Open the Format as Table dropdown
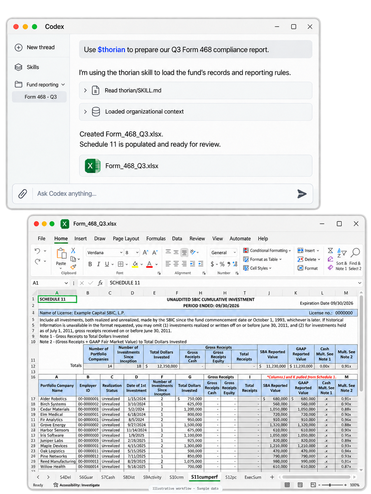The height and width of the screenshot is (494, 371). (262, 259)
